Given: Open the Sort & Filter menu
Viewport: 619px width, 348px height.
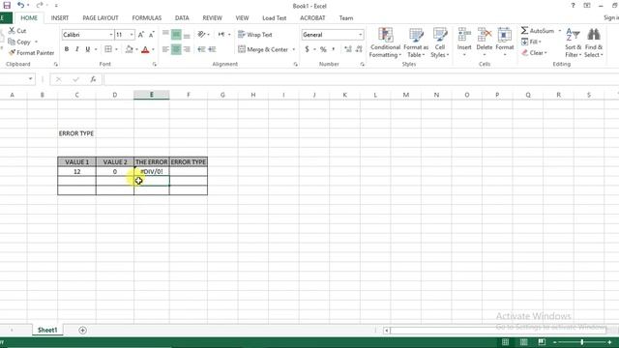Looking at the screenshot, I should click(573, 43).
